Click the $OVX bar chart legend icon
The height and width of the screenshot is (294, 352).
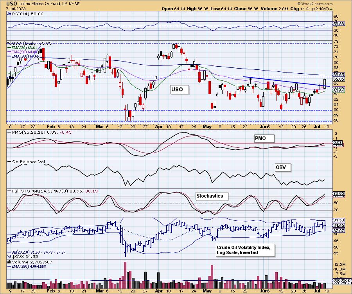(x=9, y=256)
